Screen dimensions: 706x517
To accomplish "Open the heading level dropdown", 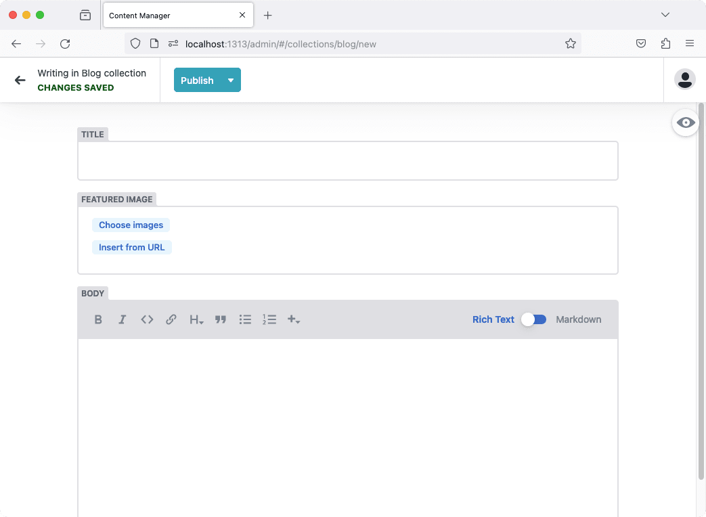I will click(x=196, y=319).
